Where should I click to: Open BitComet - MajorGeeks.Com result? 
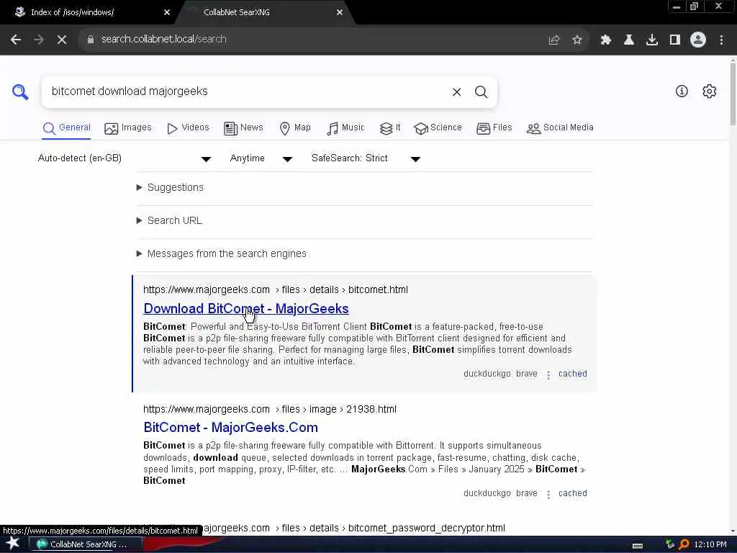pyautogui.click(x=230, y=428)
